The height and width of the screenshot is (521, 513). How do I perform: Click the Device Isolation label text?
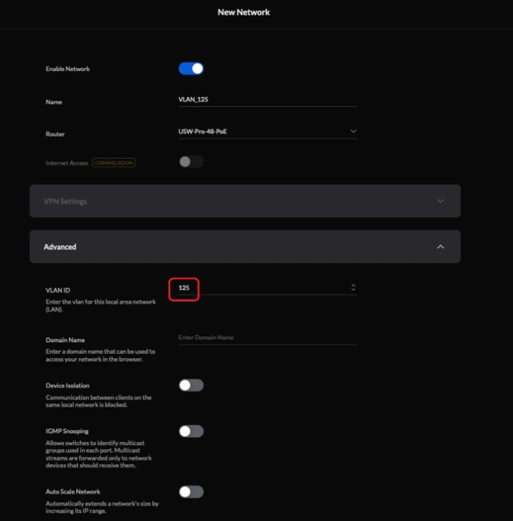pos(67,386)
